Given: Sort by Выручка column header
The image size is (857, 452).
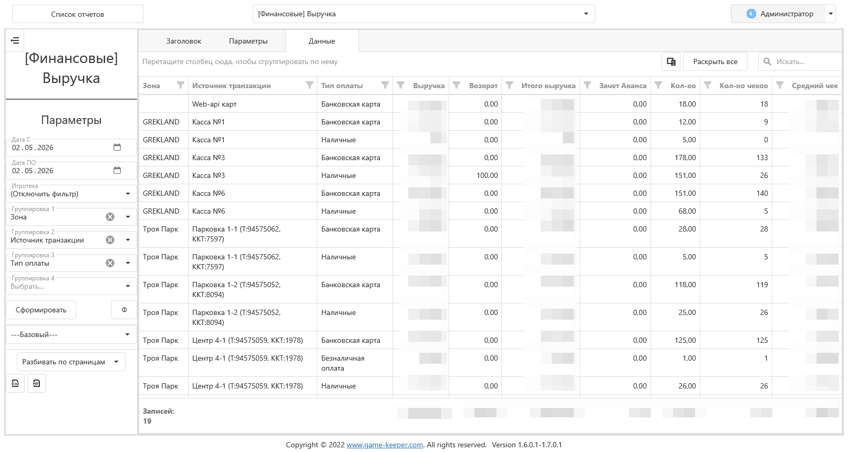Looking at the screenshot, I should coord(429,86).
